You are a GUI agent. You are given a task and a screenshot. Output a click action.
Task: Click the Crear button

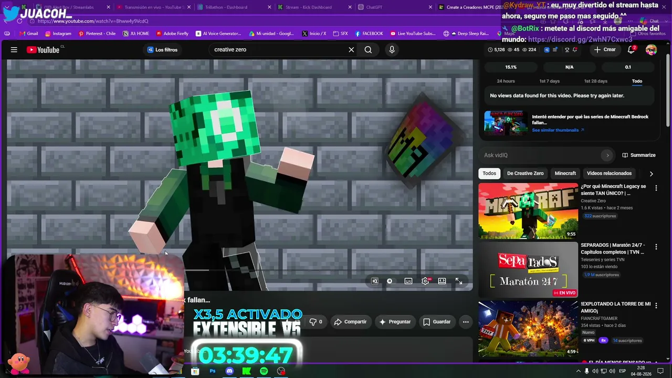pyautogui.click(x=605, y=50)
